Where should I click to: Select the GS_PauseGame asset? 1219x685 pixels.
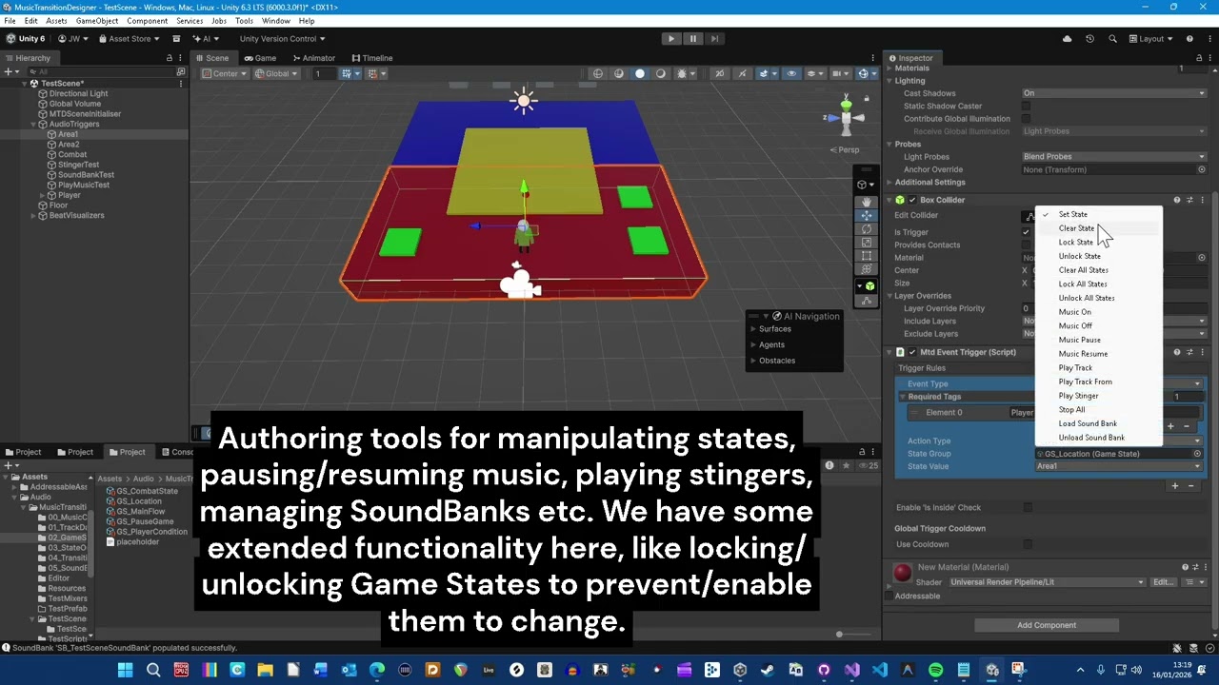pos(145,521)
